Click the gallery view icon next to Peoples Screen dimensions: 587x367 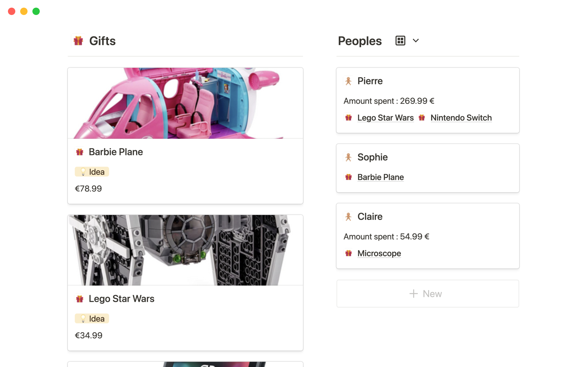tap(400, 41)
